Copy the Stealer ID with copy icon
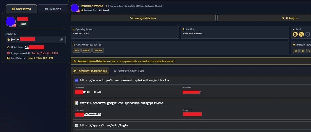Screen dimensions: 311x132 61,39
